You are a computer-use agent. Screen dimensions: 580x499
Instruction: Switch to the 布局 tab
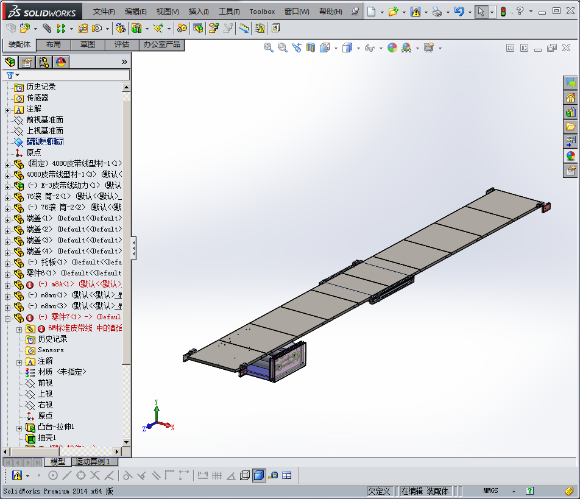(x=53, y=44)
